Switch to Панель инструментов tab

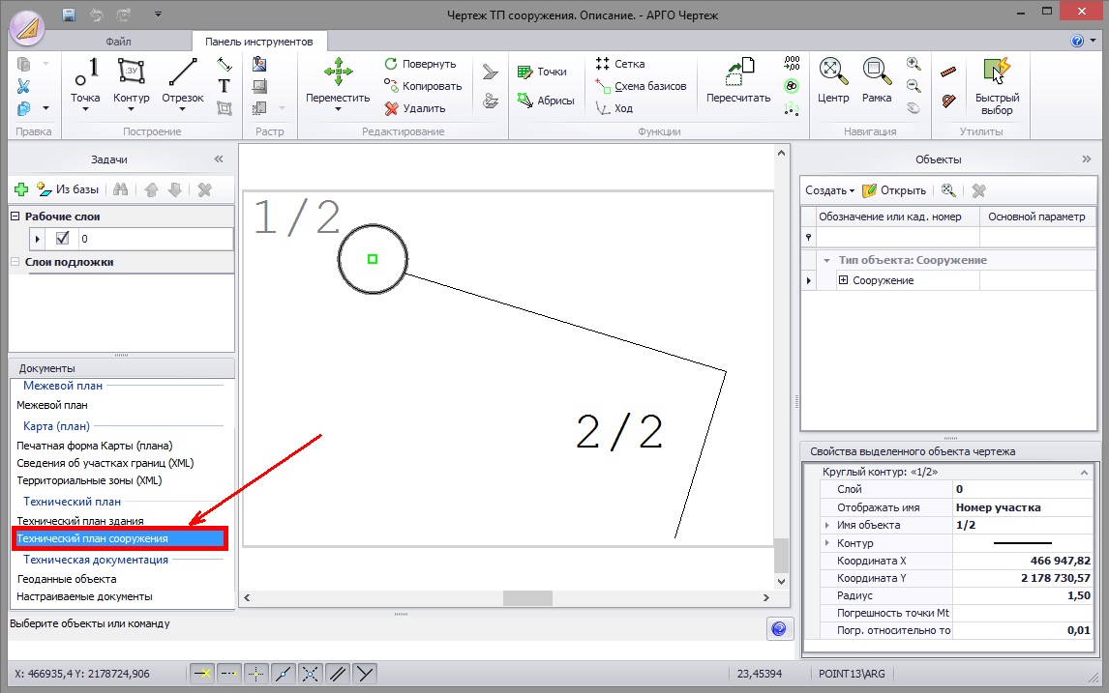tap(259, 42)
